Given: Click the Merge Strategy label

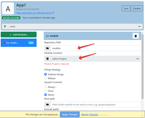Looking at the screenshot, I should click(x=52, y=70).
